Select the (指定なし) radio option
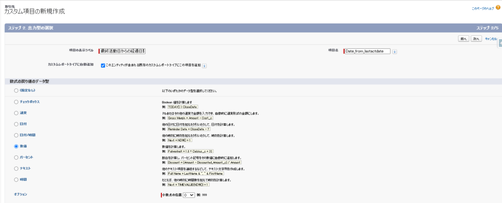Viewport: 502px width, 203px height. click(16, 90)
